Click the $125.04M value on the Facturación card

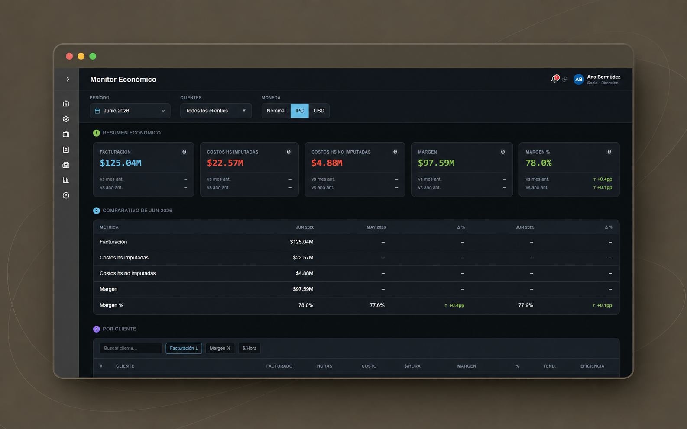tap(121, 163)
